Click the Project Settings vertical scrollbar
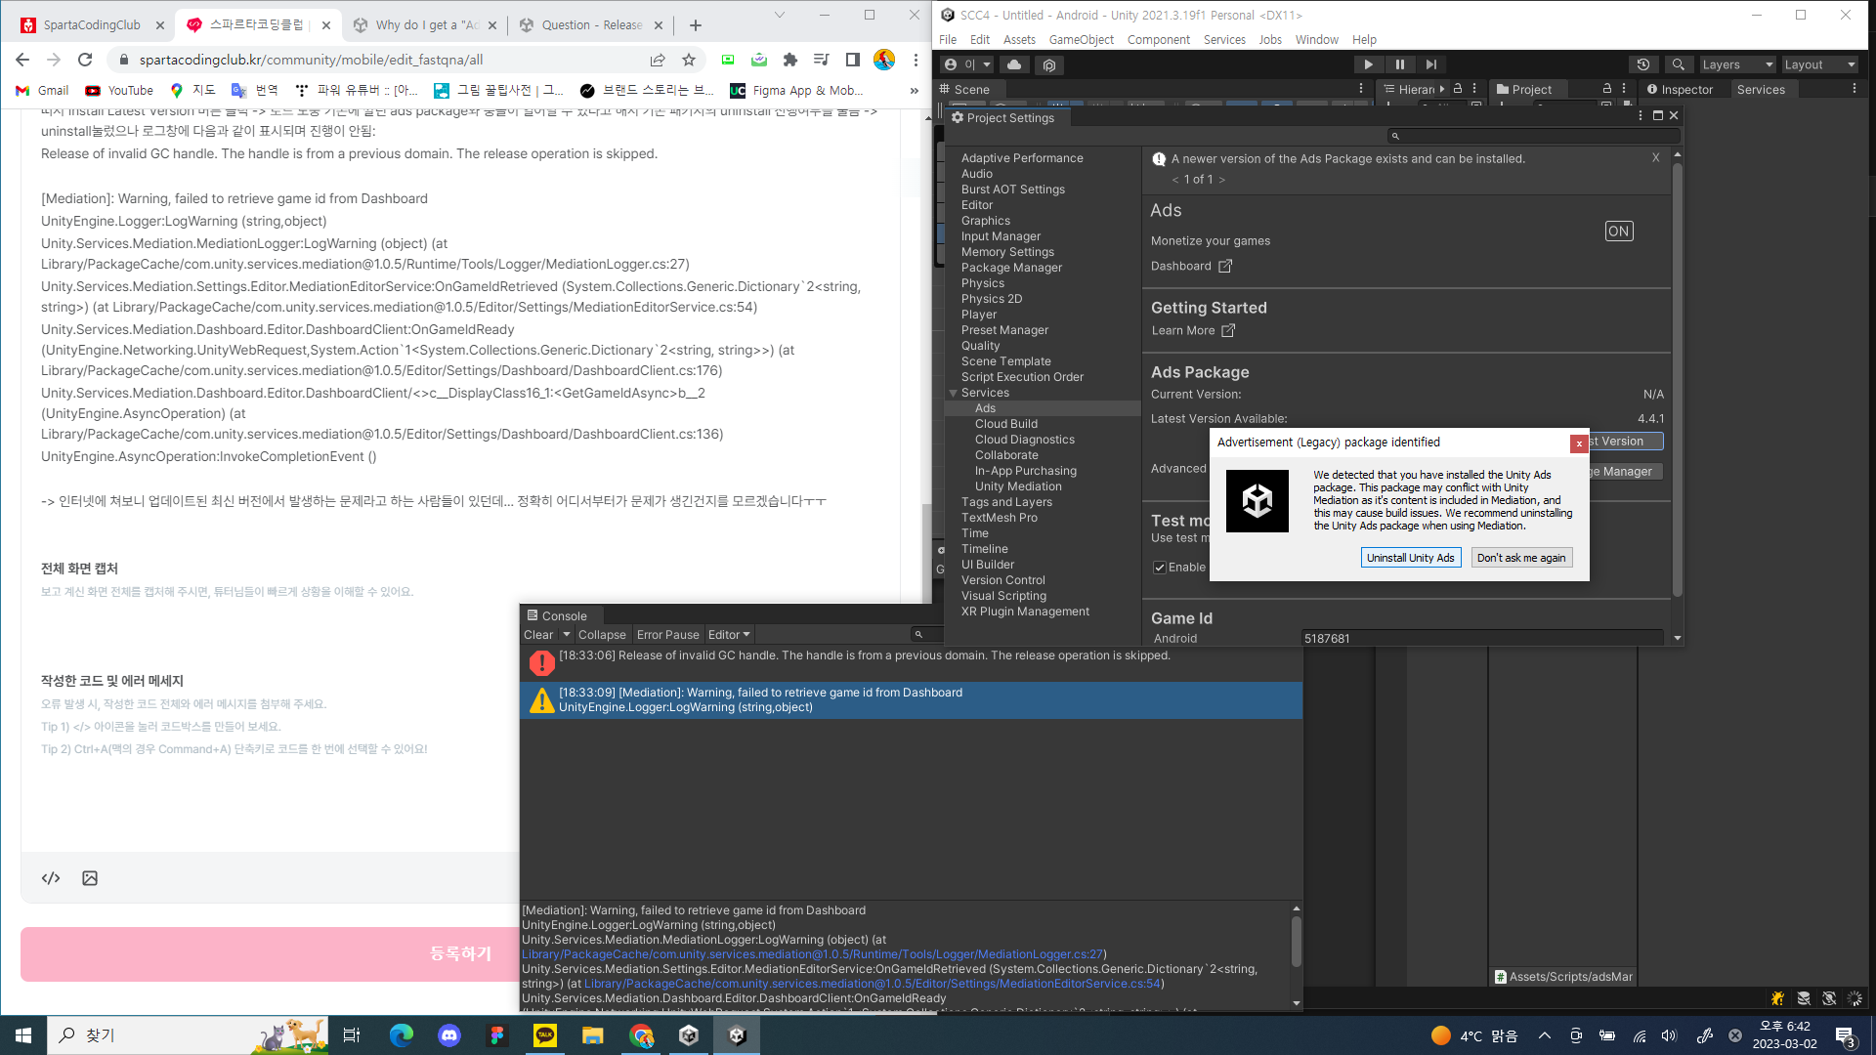The height and width of the screenshot is (1055, 1876). [1678, 381]
